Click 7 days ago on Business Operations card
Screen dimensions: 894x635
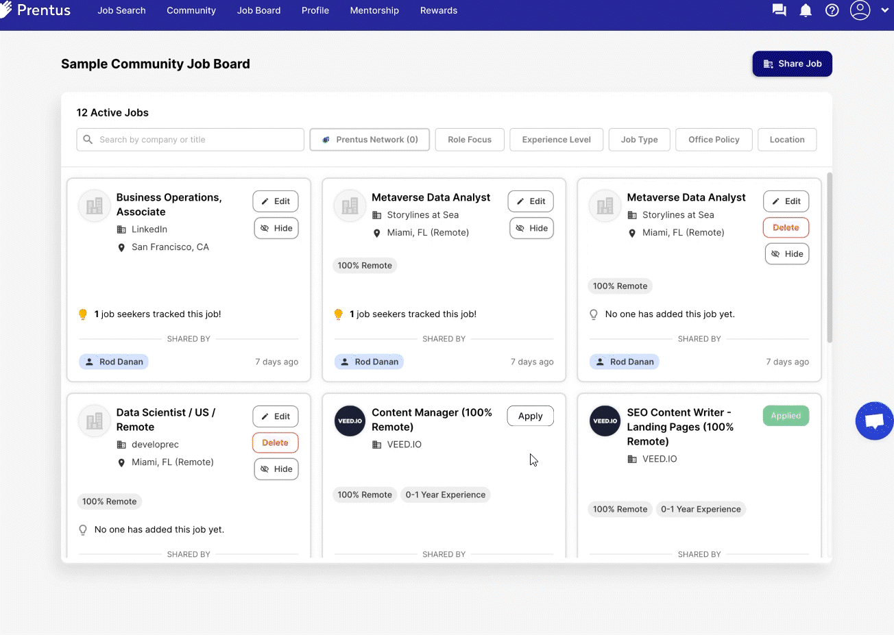pyautogui.click(x=277, y=362)
